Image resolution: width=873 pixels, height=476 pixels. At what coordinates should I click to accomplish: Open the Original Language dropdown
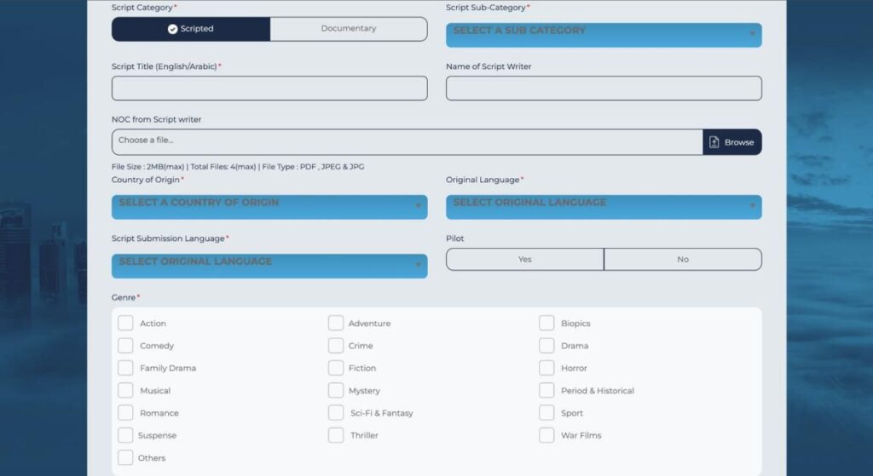point(603,207)
